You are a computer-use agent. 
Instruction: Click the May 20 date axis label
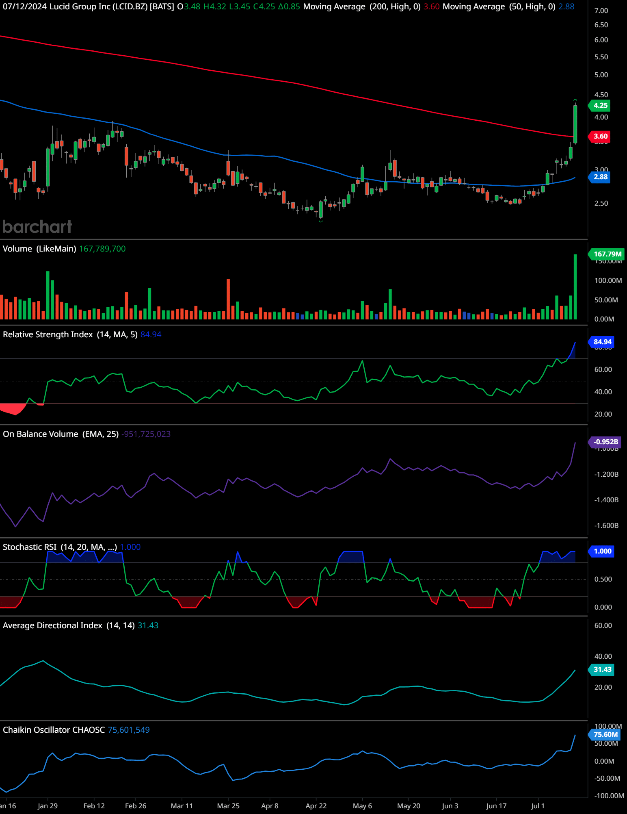pyautogui.click(x=409, y=806)
